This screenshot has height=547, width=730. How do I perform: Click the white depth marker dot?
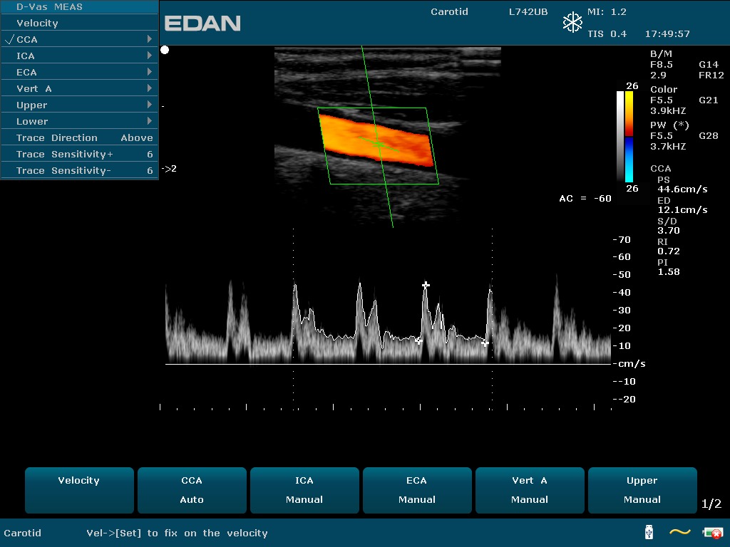[165, 50]
